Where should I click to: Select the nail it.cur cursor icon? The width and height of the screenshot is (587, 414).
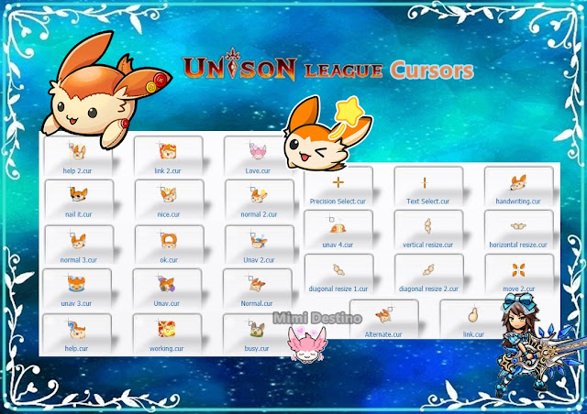click(x=78, y=194)
